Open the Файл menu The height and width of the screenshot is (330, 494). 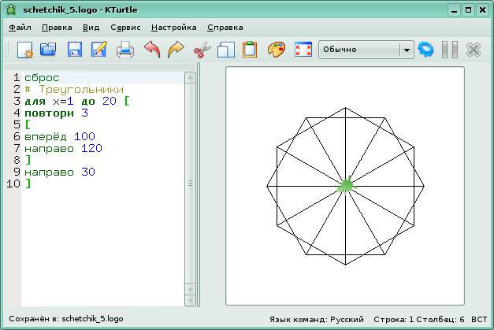(x=20, y=27)
